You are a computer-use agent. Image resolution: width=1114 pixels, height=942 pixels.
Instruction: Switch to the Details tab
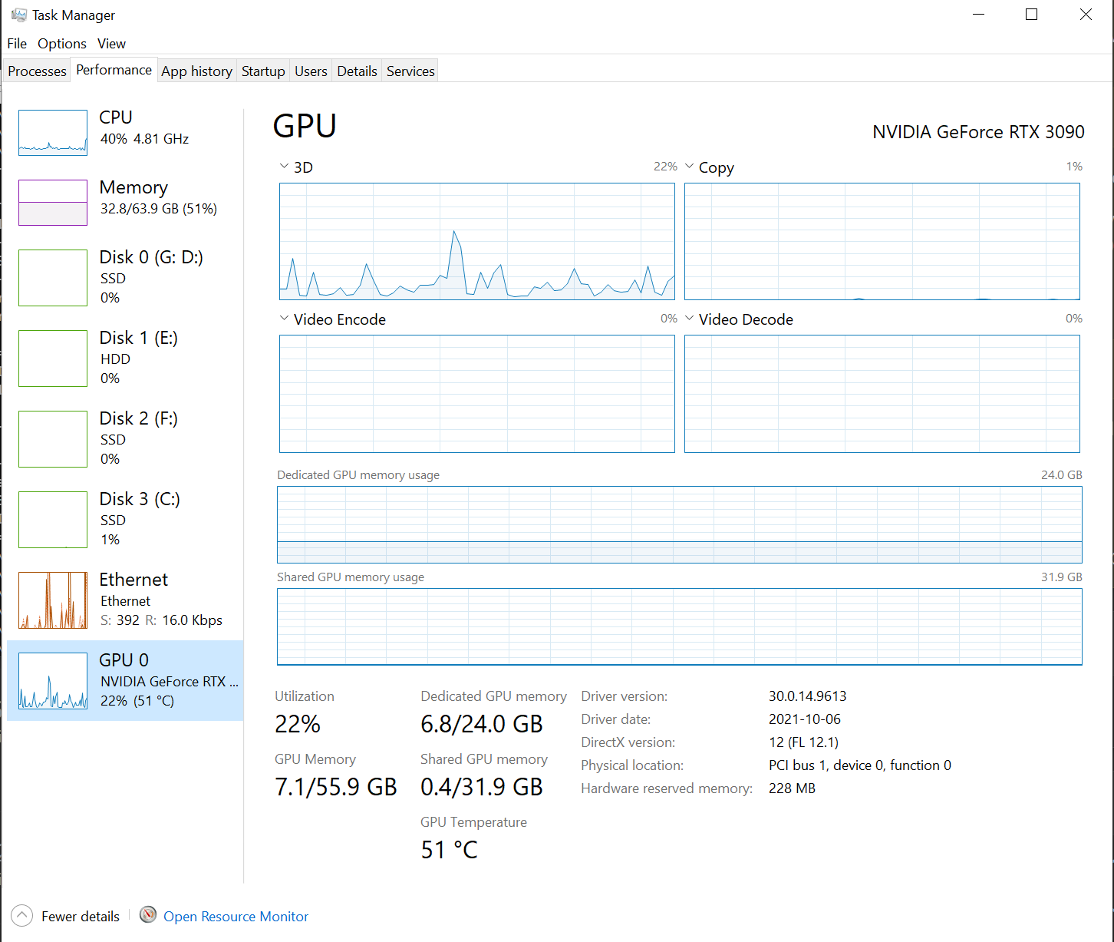coord(357,71)
